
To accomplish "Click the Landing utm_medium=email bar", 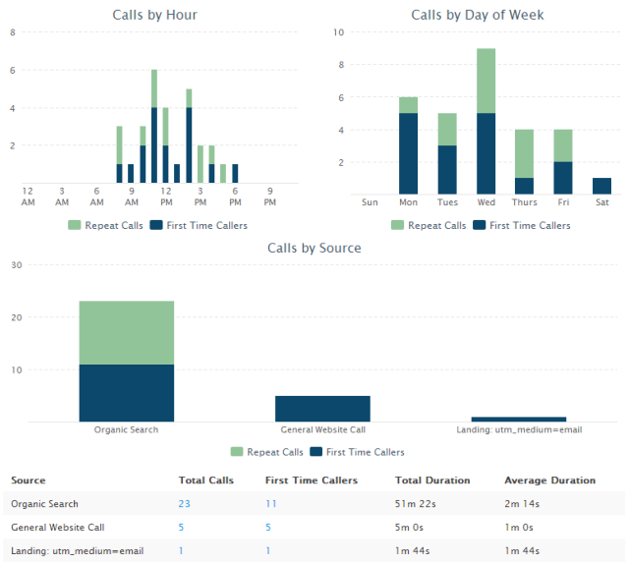I will pyautogui.click(x=519, y=420).
